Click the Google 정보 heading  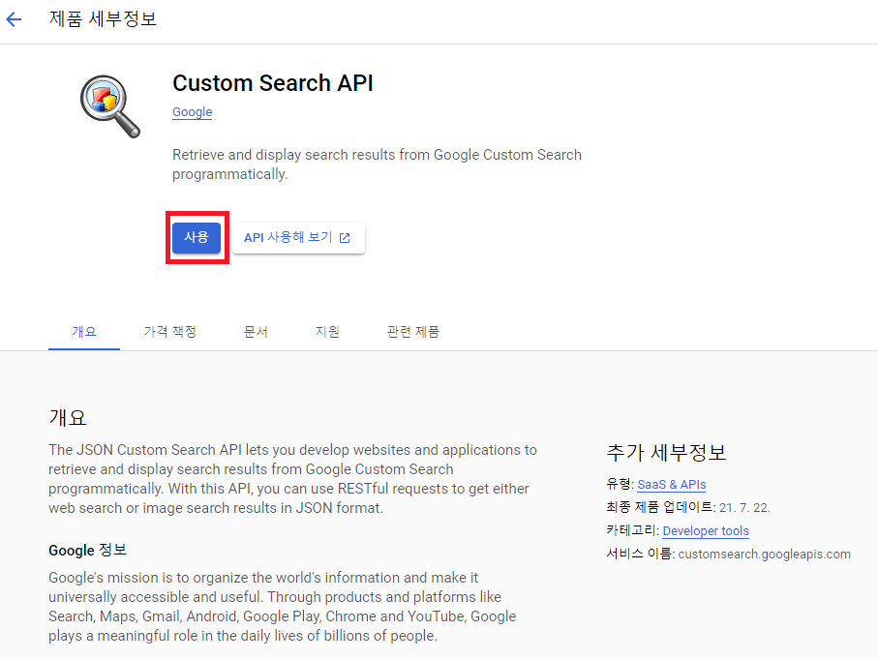tap(88, 551)
